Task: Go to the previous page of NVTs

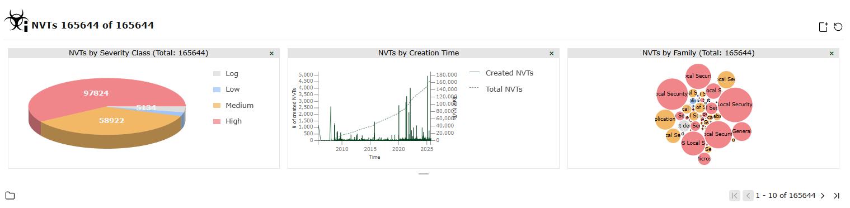Action: pyautogui.click(x=748, y=196)
